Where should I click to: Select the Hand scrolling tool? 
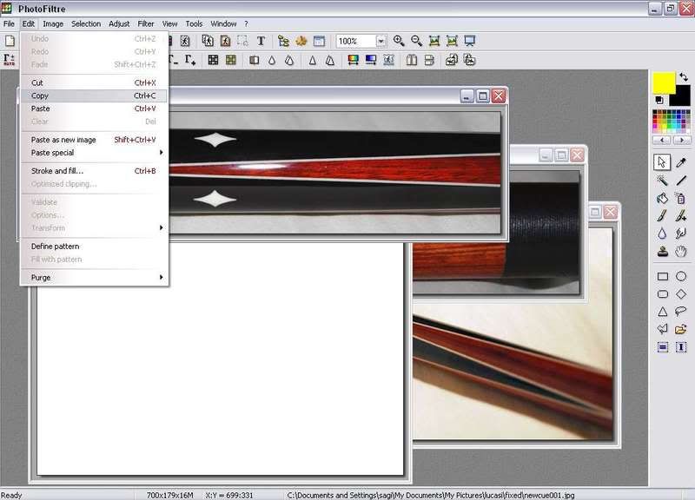(x=681, y=252)
